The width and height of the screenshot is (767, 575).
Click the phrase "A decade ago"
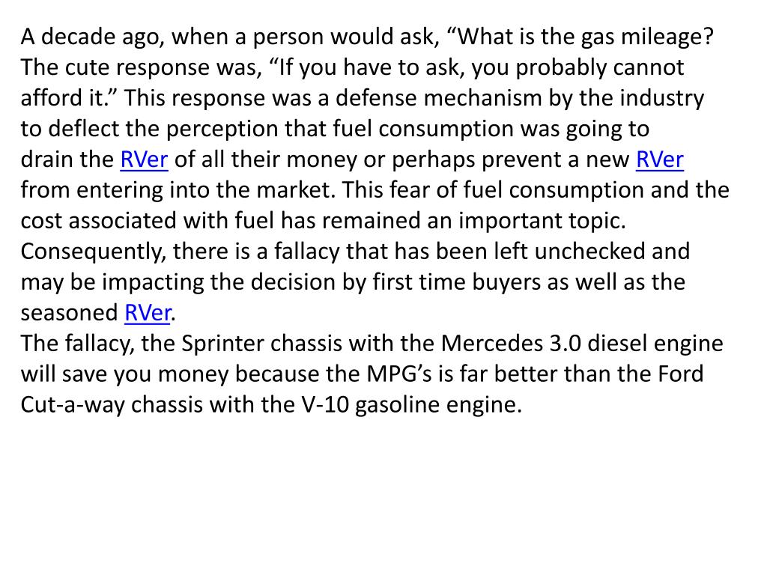(x=91, y=37)
